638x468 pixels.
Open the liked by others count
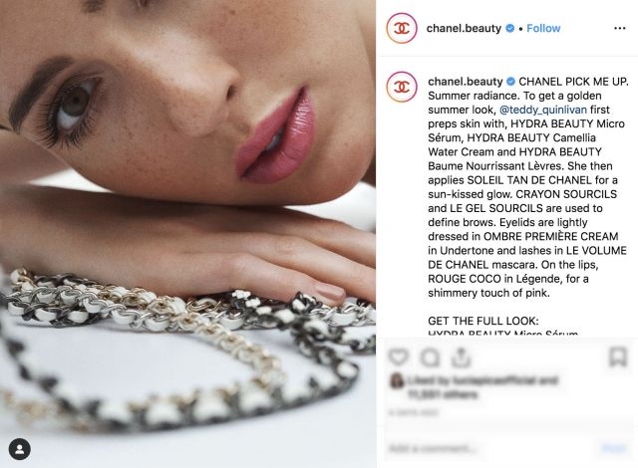(x=443, y=394)
